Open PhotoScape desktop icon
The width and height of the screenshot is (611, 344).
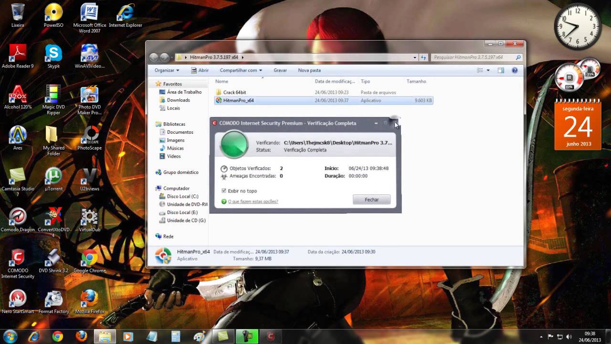90,138
